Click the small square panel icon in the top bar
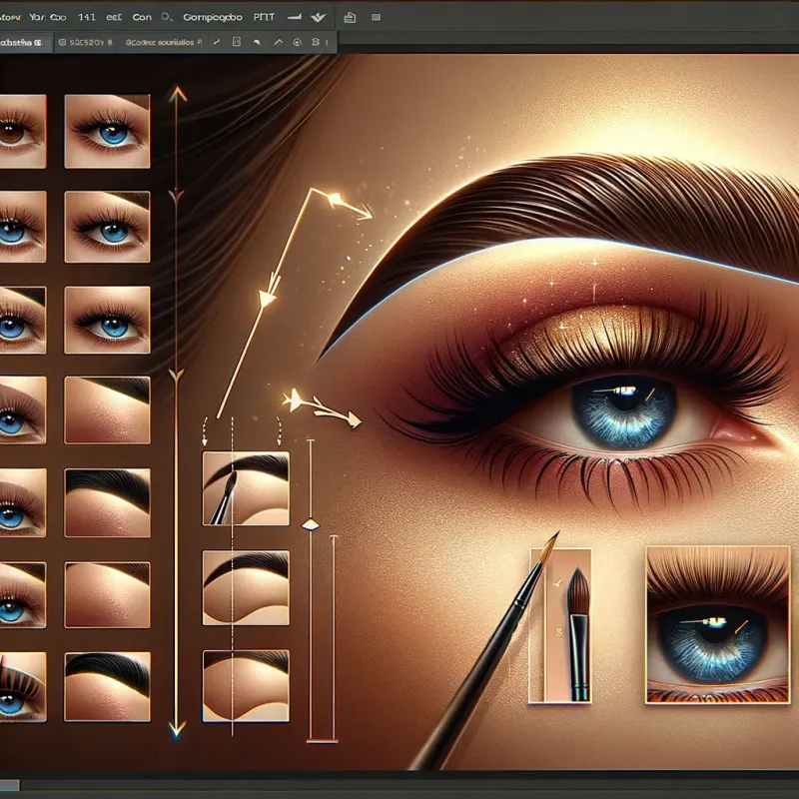The image size is (799, 799). pyautogui.click(x=377, y=17)
